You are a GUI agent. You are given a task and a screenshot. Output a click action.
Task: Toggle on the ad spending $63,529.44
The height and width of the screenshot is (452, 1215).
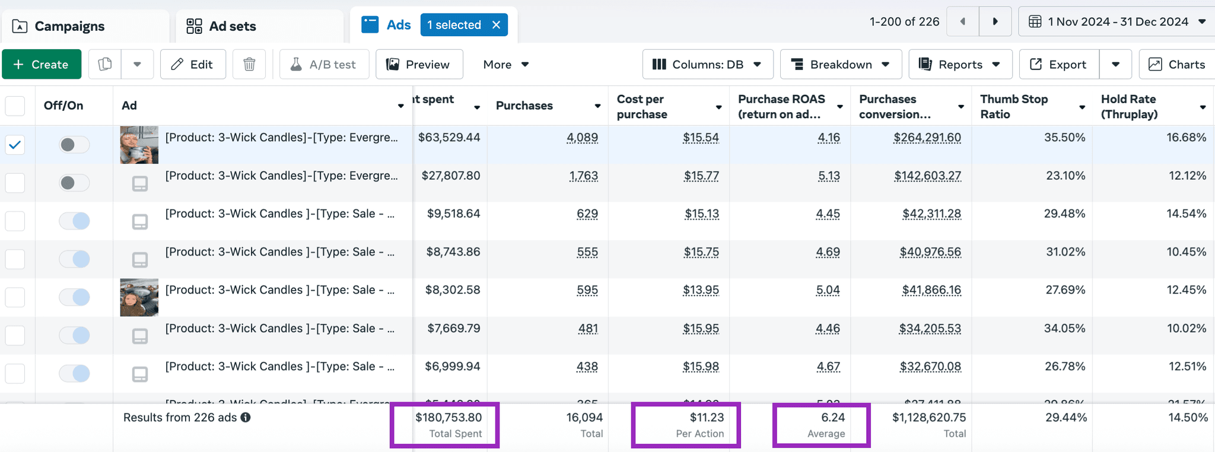(74, 145)
